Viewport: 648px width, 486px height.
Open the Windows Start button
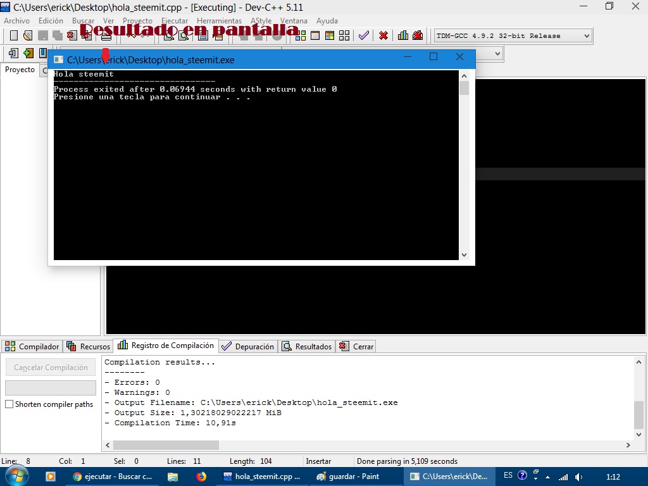16,476
